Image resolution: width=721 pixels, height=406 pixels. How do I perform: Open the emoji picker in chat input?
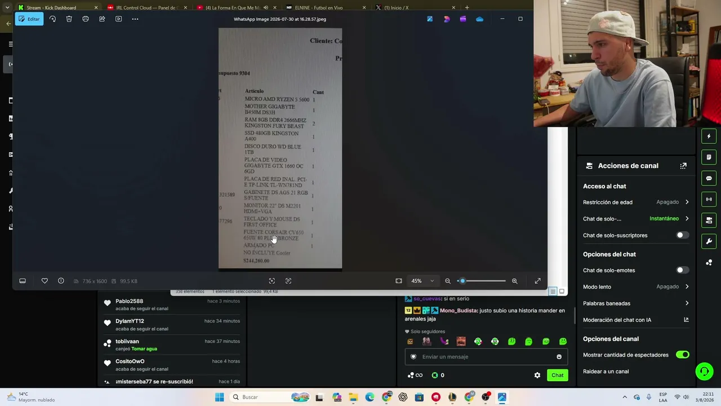coord(559,356)
